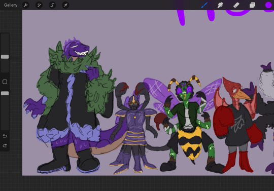Select the Brush tool
The height and width of the screenshot is (191, 274).
pos(204,5)
